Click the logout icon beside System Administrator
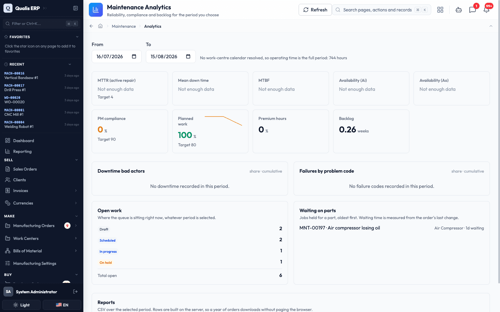The image size is (500, 312). point(75,292)
